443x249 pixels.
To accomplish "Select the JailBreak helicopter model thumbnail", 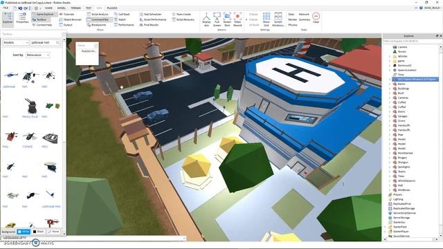I will [10, 75].
